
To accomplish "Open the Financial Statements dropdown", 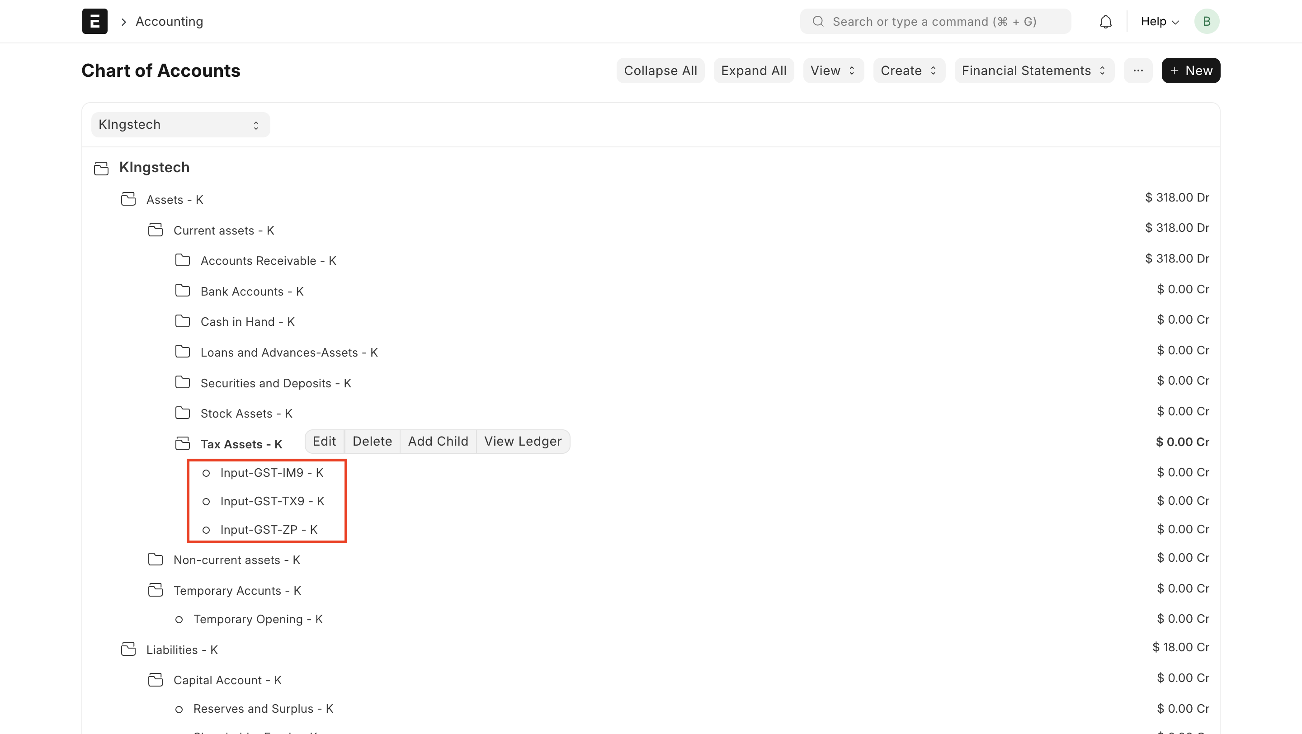I will point(1033,71).
